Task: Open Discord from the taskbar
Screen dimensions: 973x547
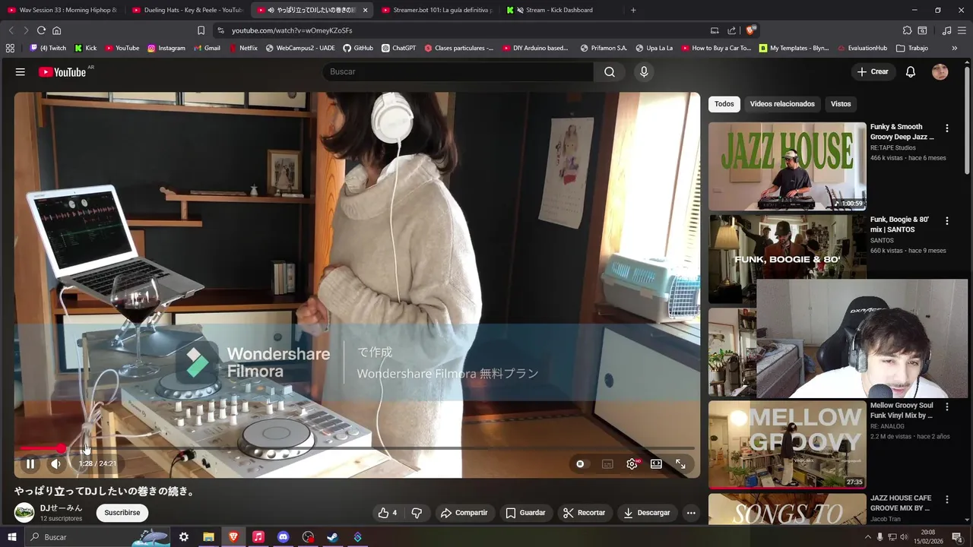Action: coord(283,537)
